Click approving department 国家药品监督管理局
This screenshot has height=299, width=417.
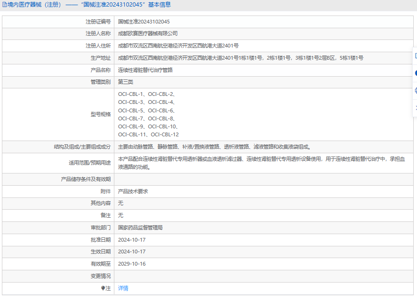140,228
